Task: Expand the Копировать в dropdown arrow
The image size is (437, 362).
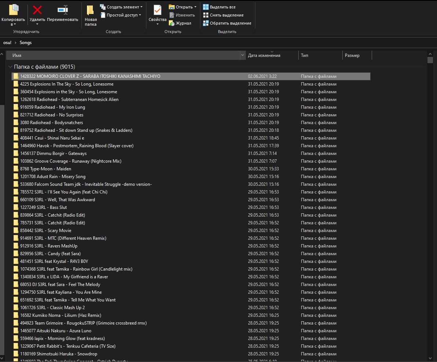Action: click(15, 25)
